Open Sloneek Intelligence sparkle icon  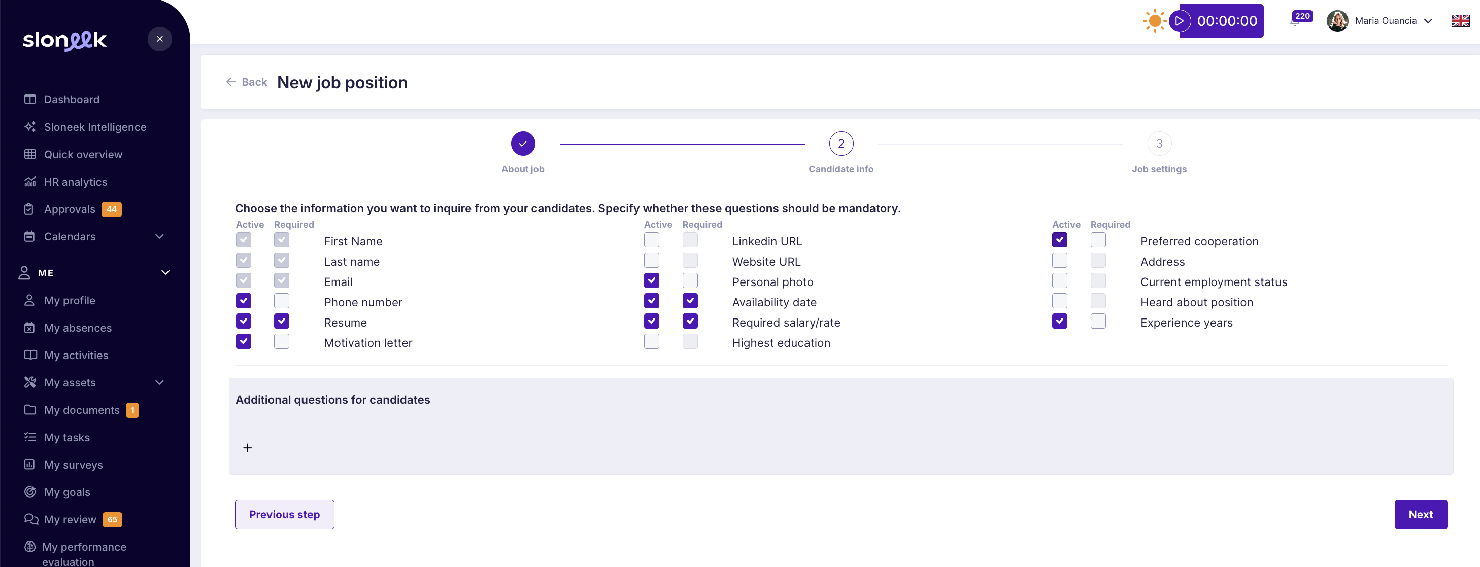click(x=30, y=127)
